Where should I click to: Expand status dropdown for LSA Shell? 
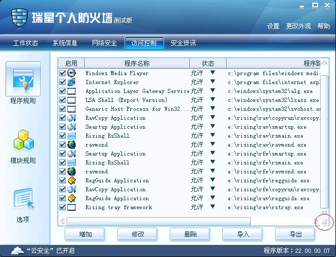coord(212,99)
